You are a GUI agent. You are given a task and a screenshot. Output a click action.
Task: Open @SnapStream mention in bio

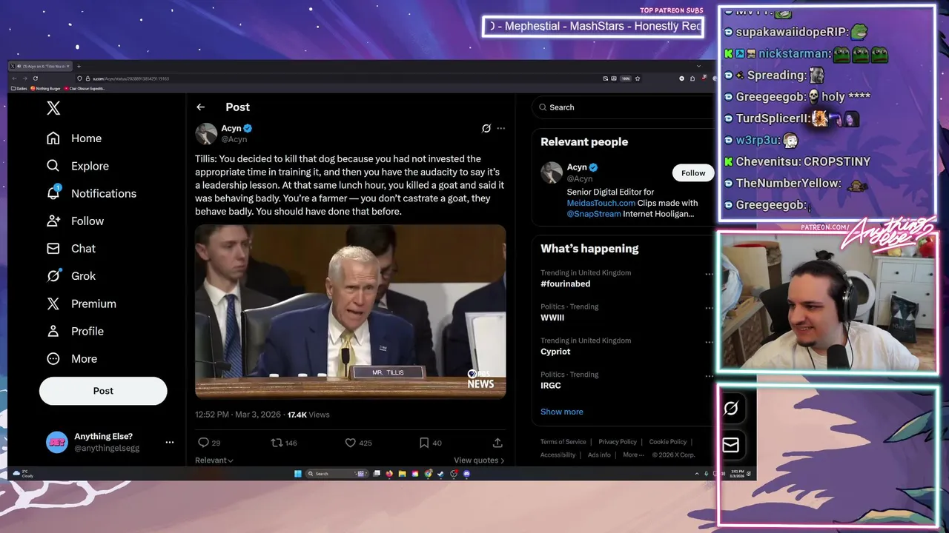coord(594,214)
